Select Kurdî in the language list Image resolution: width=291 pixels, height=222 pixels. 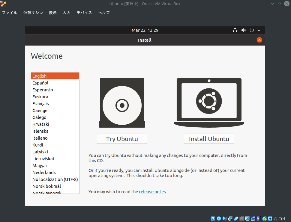(x=55, y=145)
